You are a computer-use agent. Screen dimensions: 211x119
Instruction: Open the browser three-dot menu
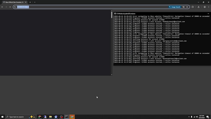pos(209,7)
